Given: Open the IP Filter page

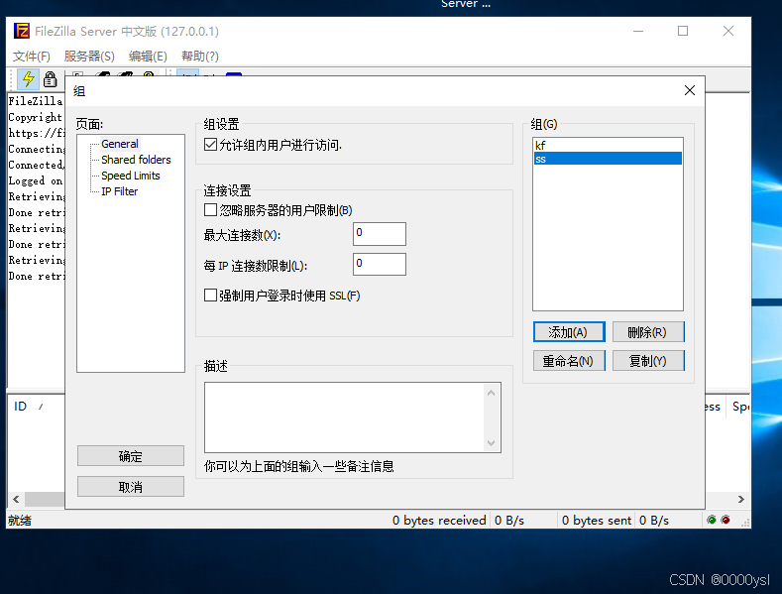Looking at the screenshot, I should tap(119, 191).
